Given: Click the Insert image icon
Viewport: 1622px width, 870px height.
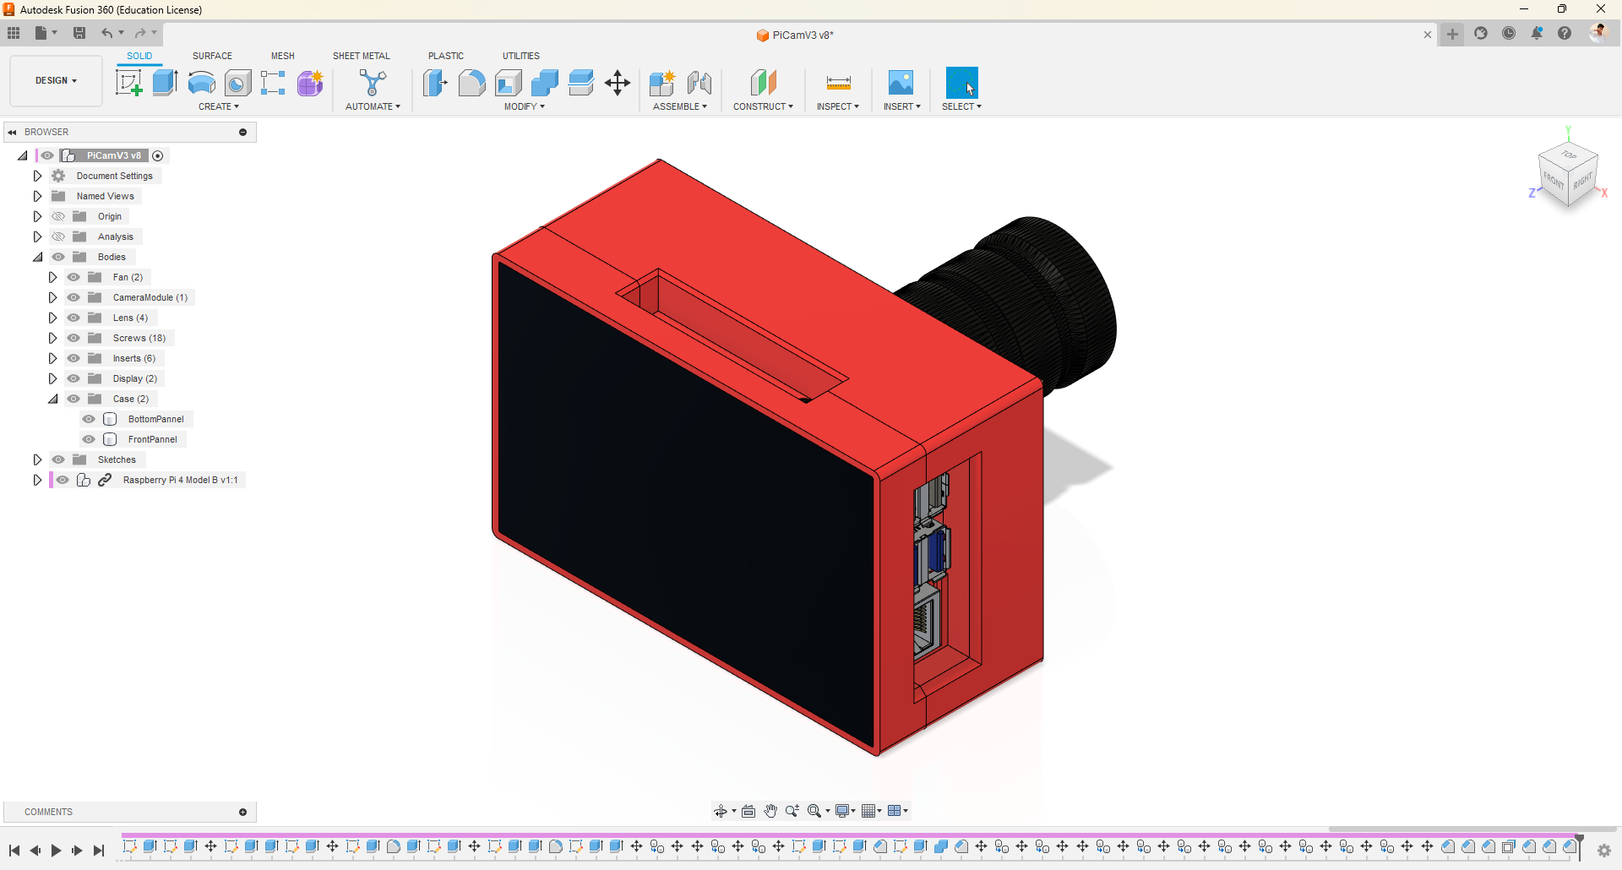Looking at the screenshot, I should pyautogui.click(x=901, y=83).
